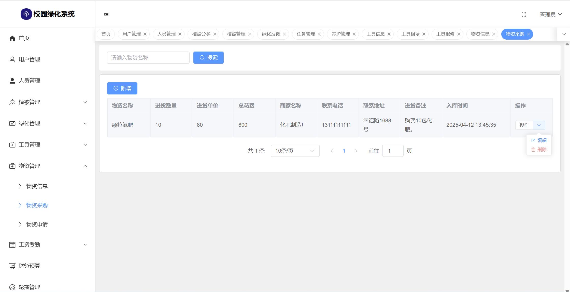The width and height of the screenshot is (570, 292).
Task: Click the sidebar collapse hamburger icon
Action: (x=106, y=15)
